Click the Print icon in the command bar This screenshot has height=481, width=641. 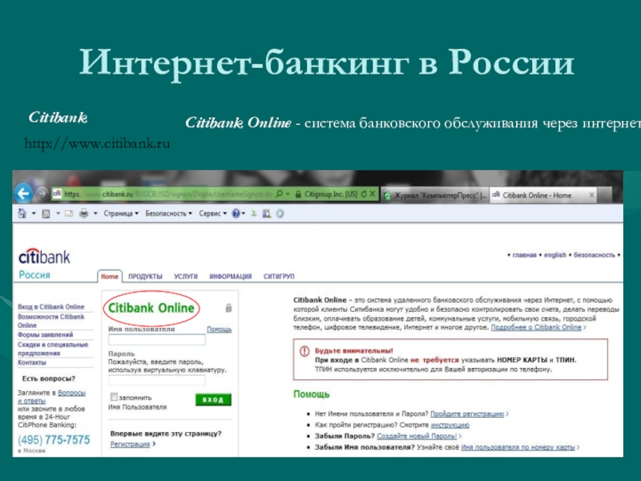point(84,213)
